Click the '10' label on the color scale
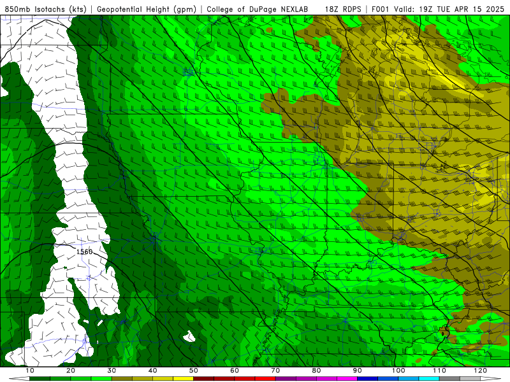 pos(29,371)
